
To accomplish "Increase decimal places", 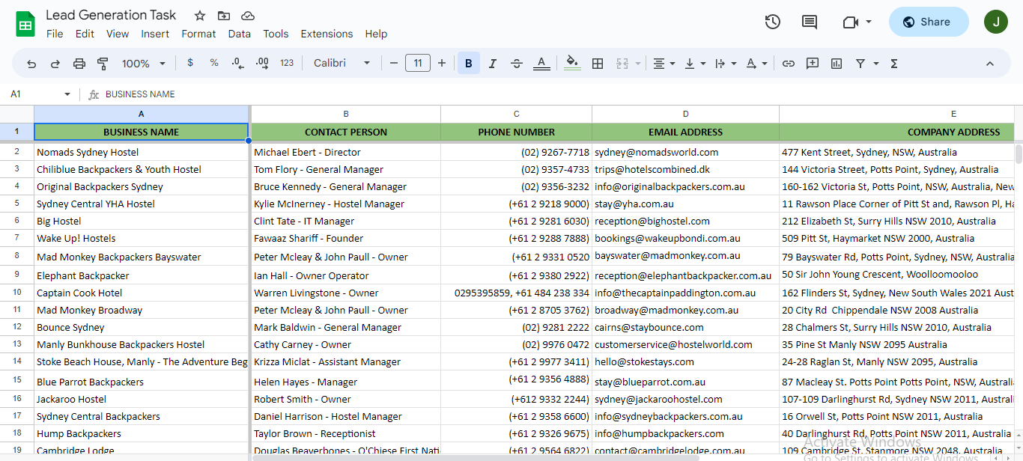I will [262, 64].
